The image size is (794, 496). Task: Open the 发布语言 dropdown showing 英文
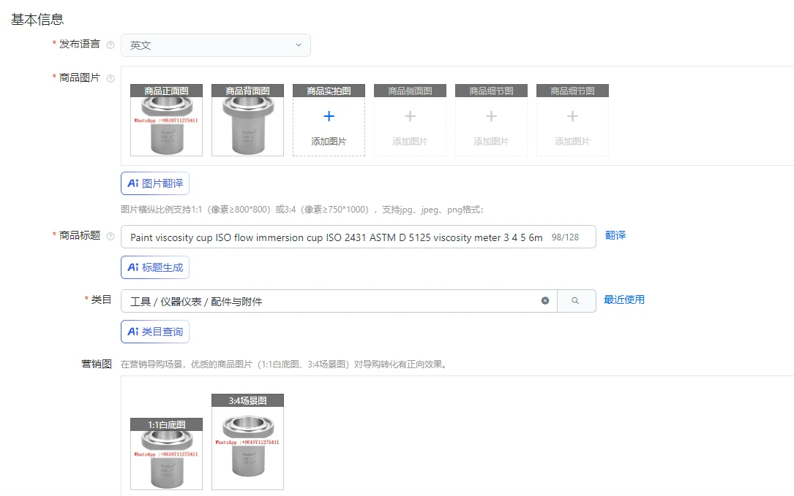pyautogui.click(x=216, y=45)
